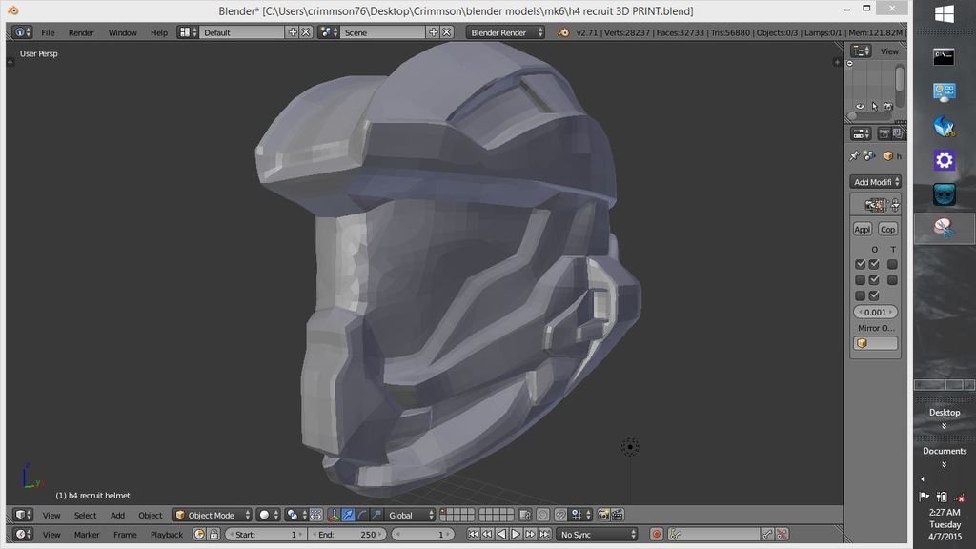Screen dimensions: 976x549
Task: Delete keyframe with crossed key icon
Action: point(782,534)
